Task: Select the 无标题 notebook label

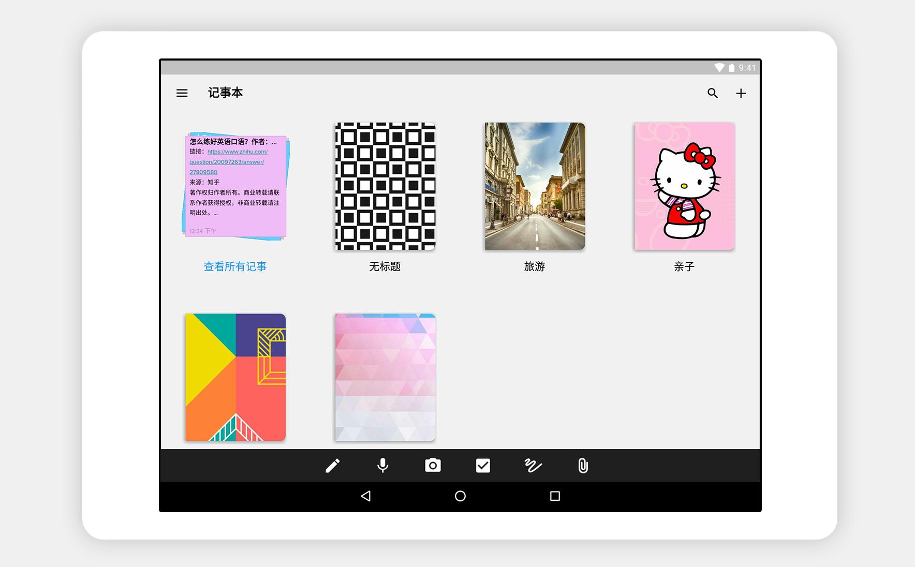Action: tap(385, 266)
